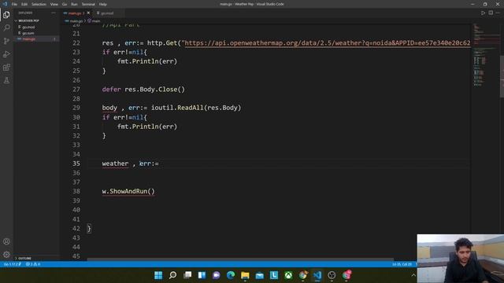504x283 pixels.
Task: Open the openweathermap API URL link
Action: coord(328,42)
